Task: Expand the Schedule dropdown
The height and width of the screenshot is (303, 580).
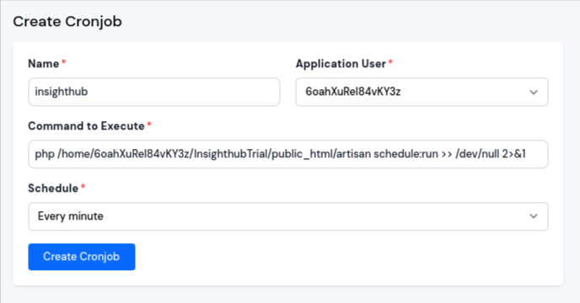Action: 288,216
